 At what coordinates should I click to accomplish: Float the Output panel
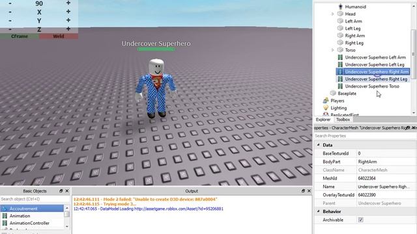point(303,190)
